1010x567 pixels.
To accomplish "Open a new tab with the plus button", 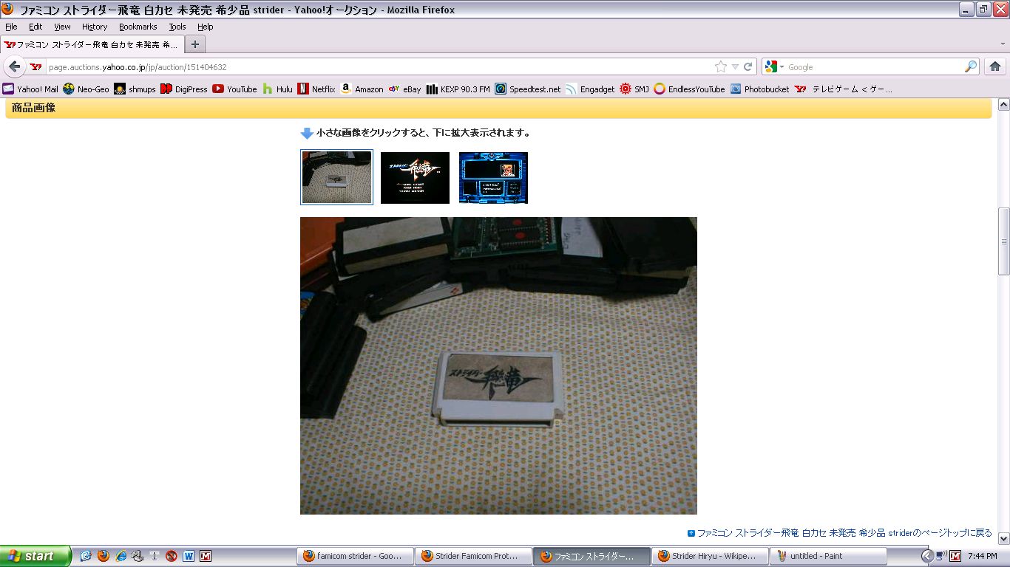I will click(194, 44).
